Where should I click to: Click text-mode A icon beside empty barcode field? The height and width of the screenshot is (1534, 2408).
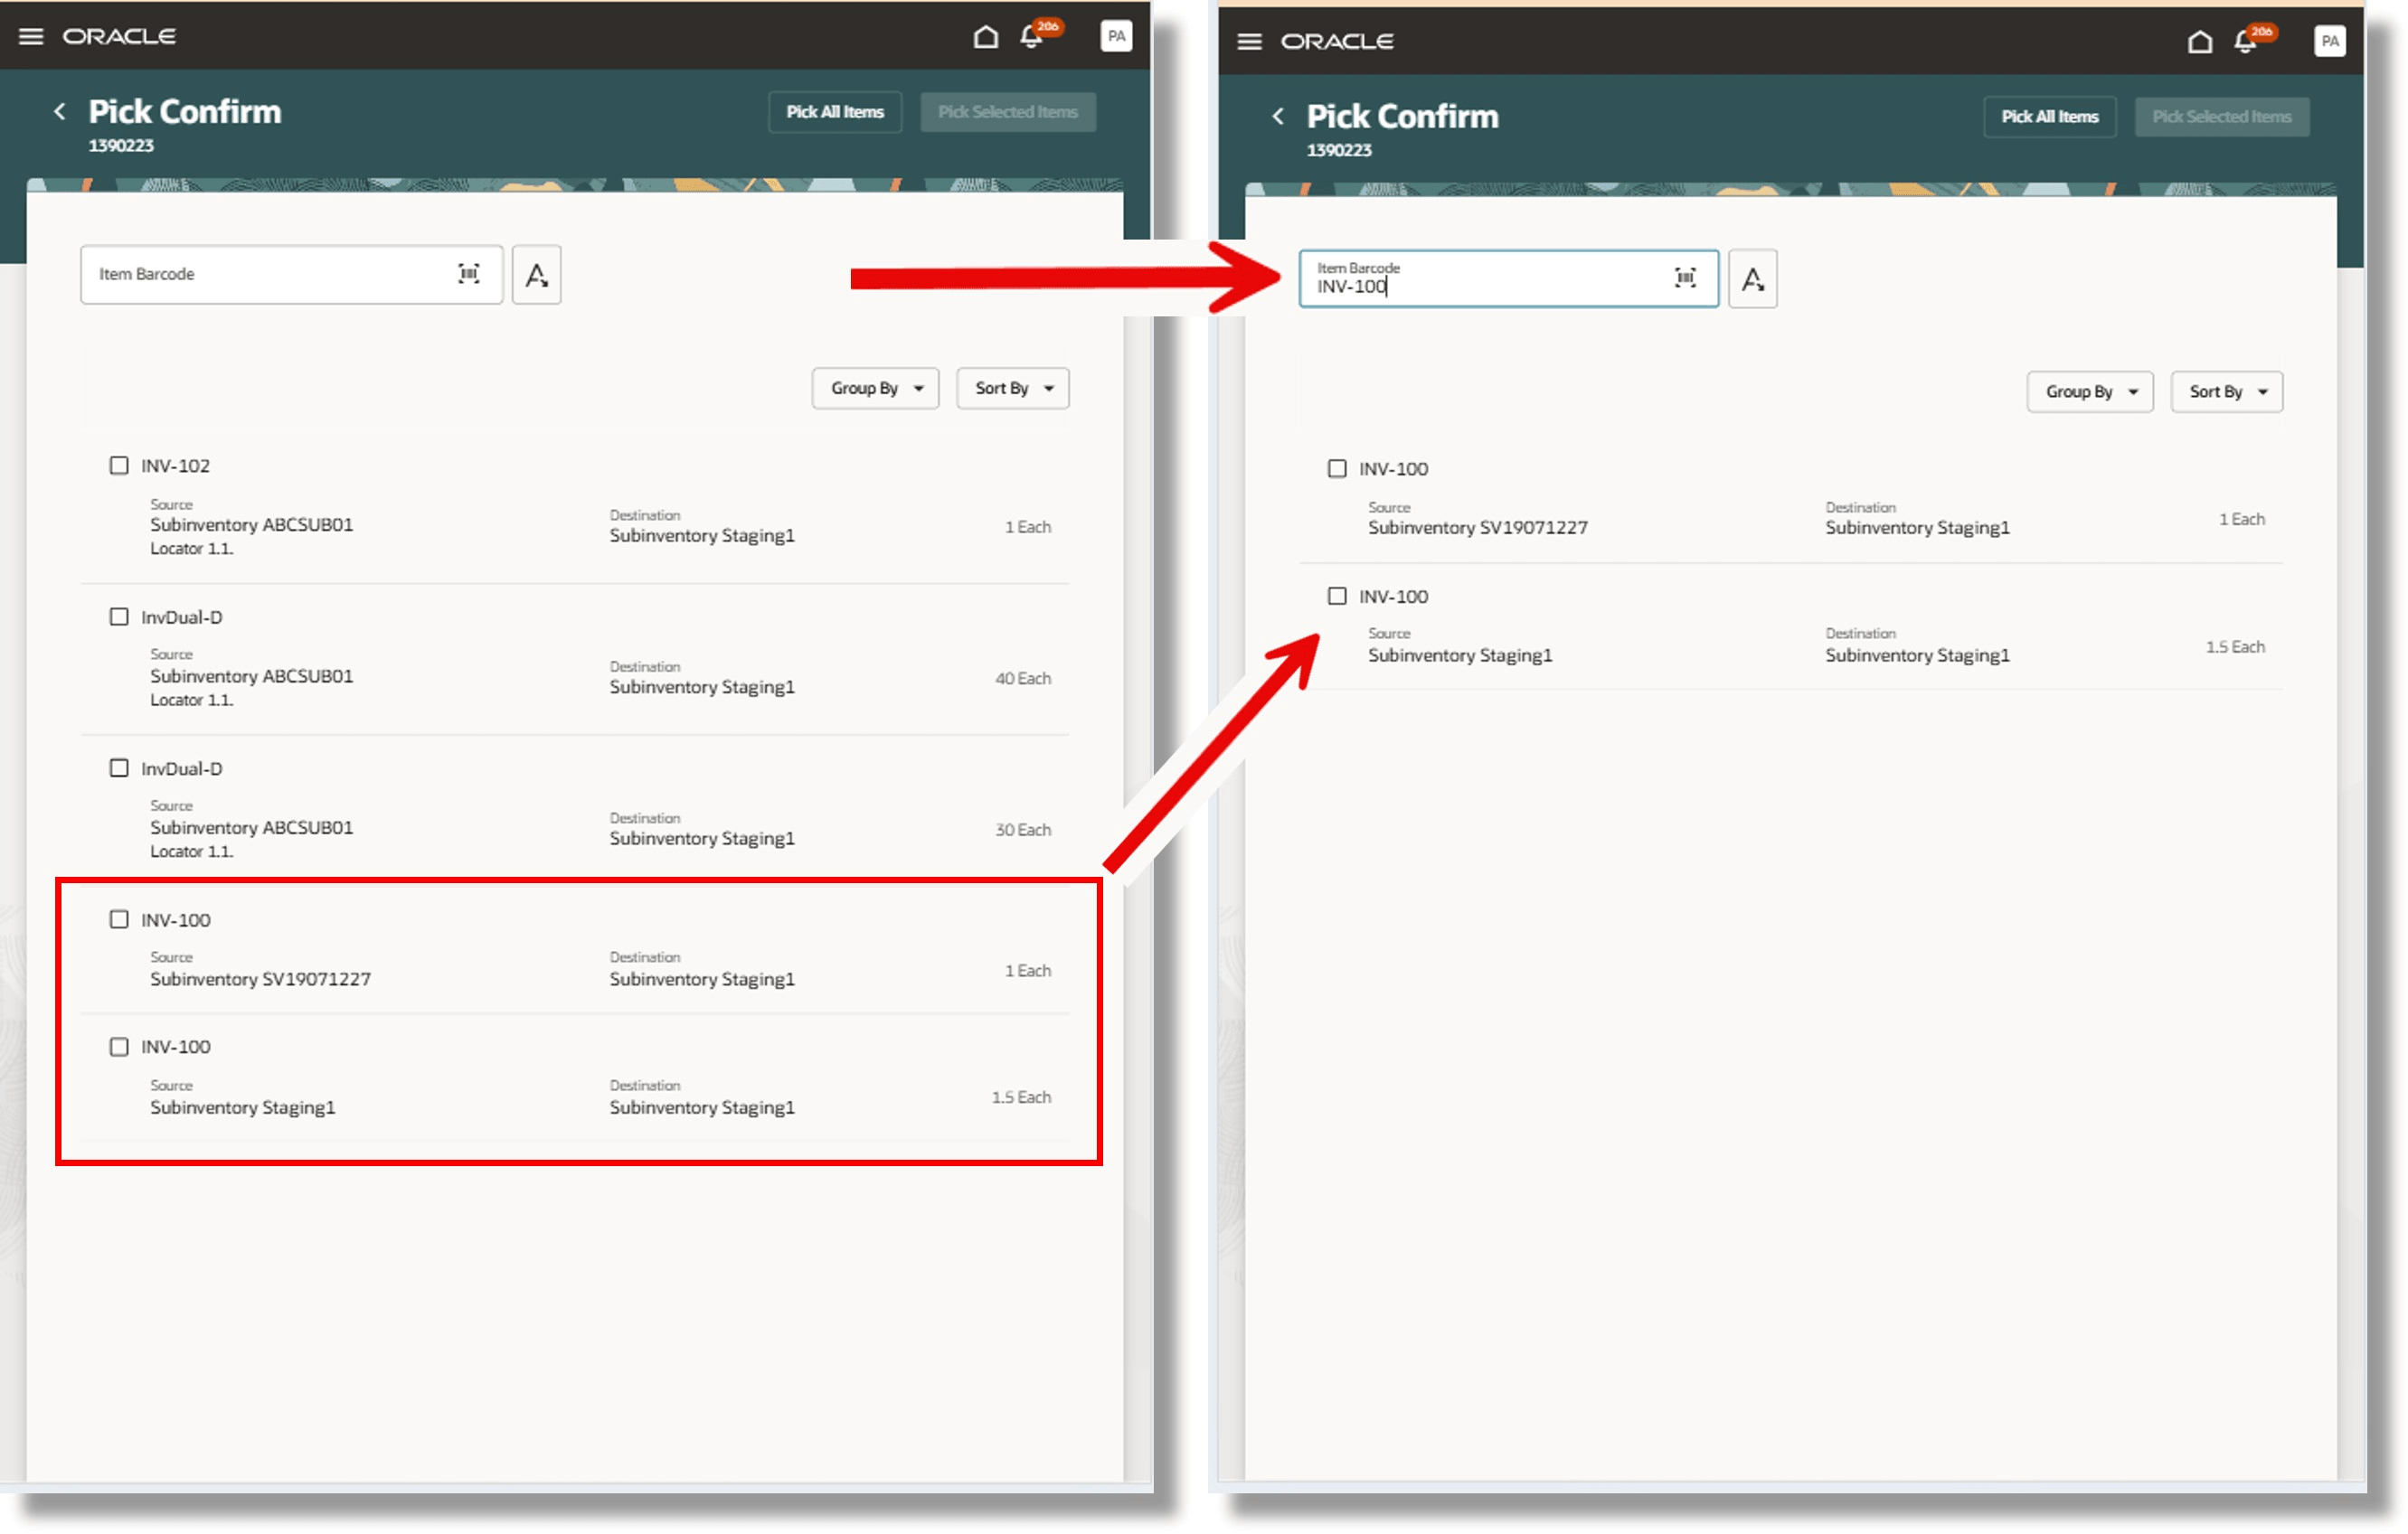[536, 275]
